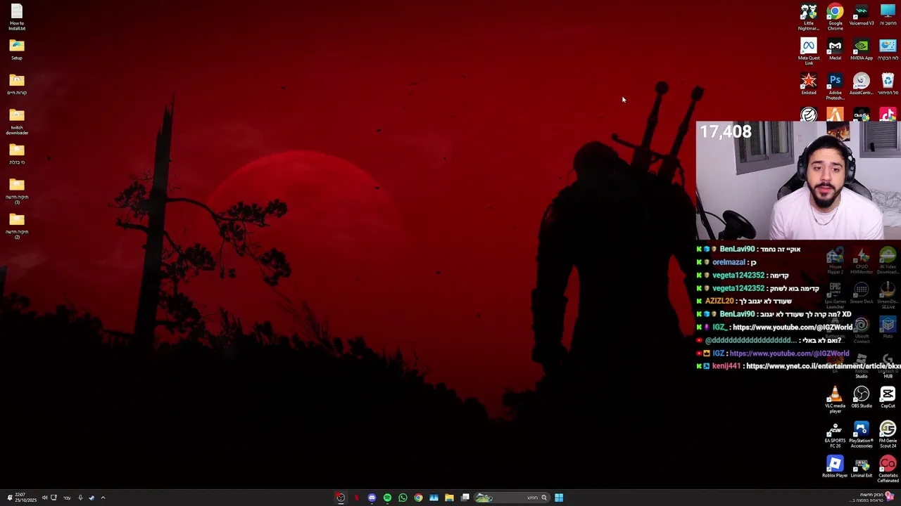Open Chrome from the taskbar
Viewport: 901px width, 506px height.
pyautogui.click(x=418, y=498)
